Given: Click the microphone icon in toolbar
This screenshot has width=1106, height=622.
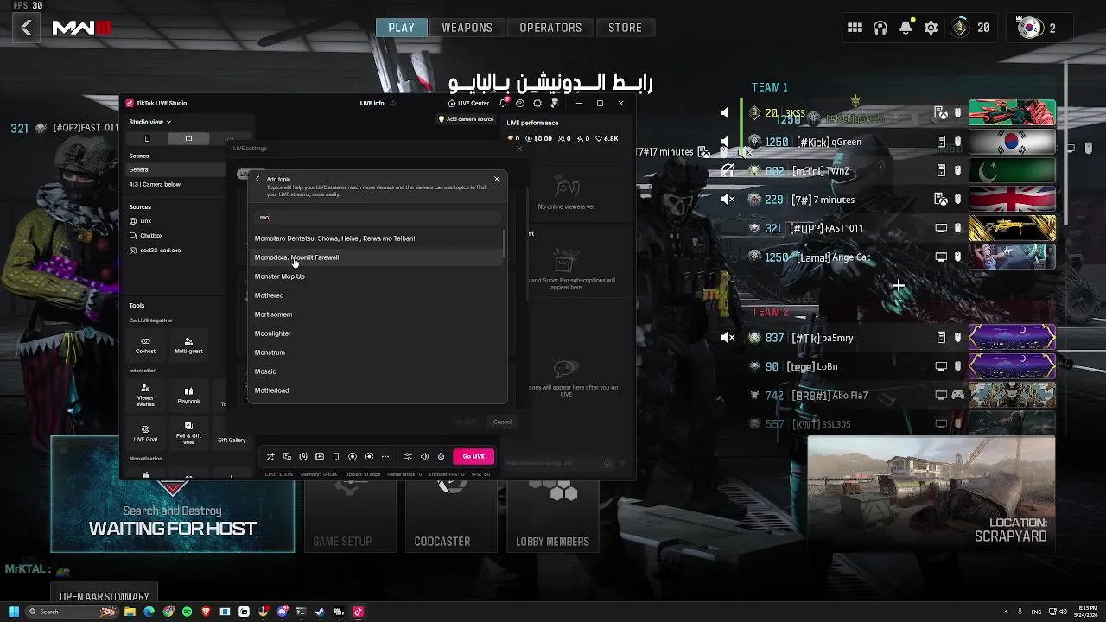Looking at the screenshot, I should click(x=441, y=456).
